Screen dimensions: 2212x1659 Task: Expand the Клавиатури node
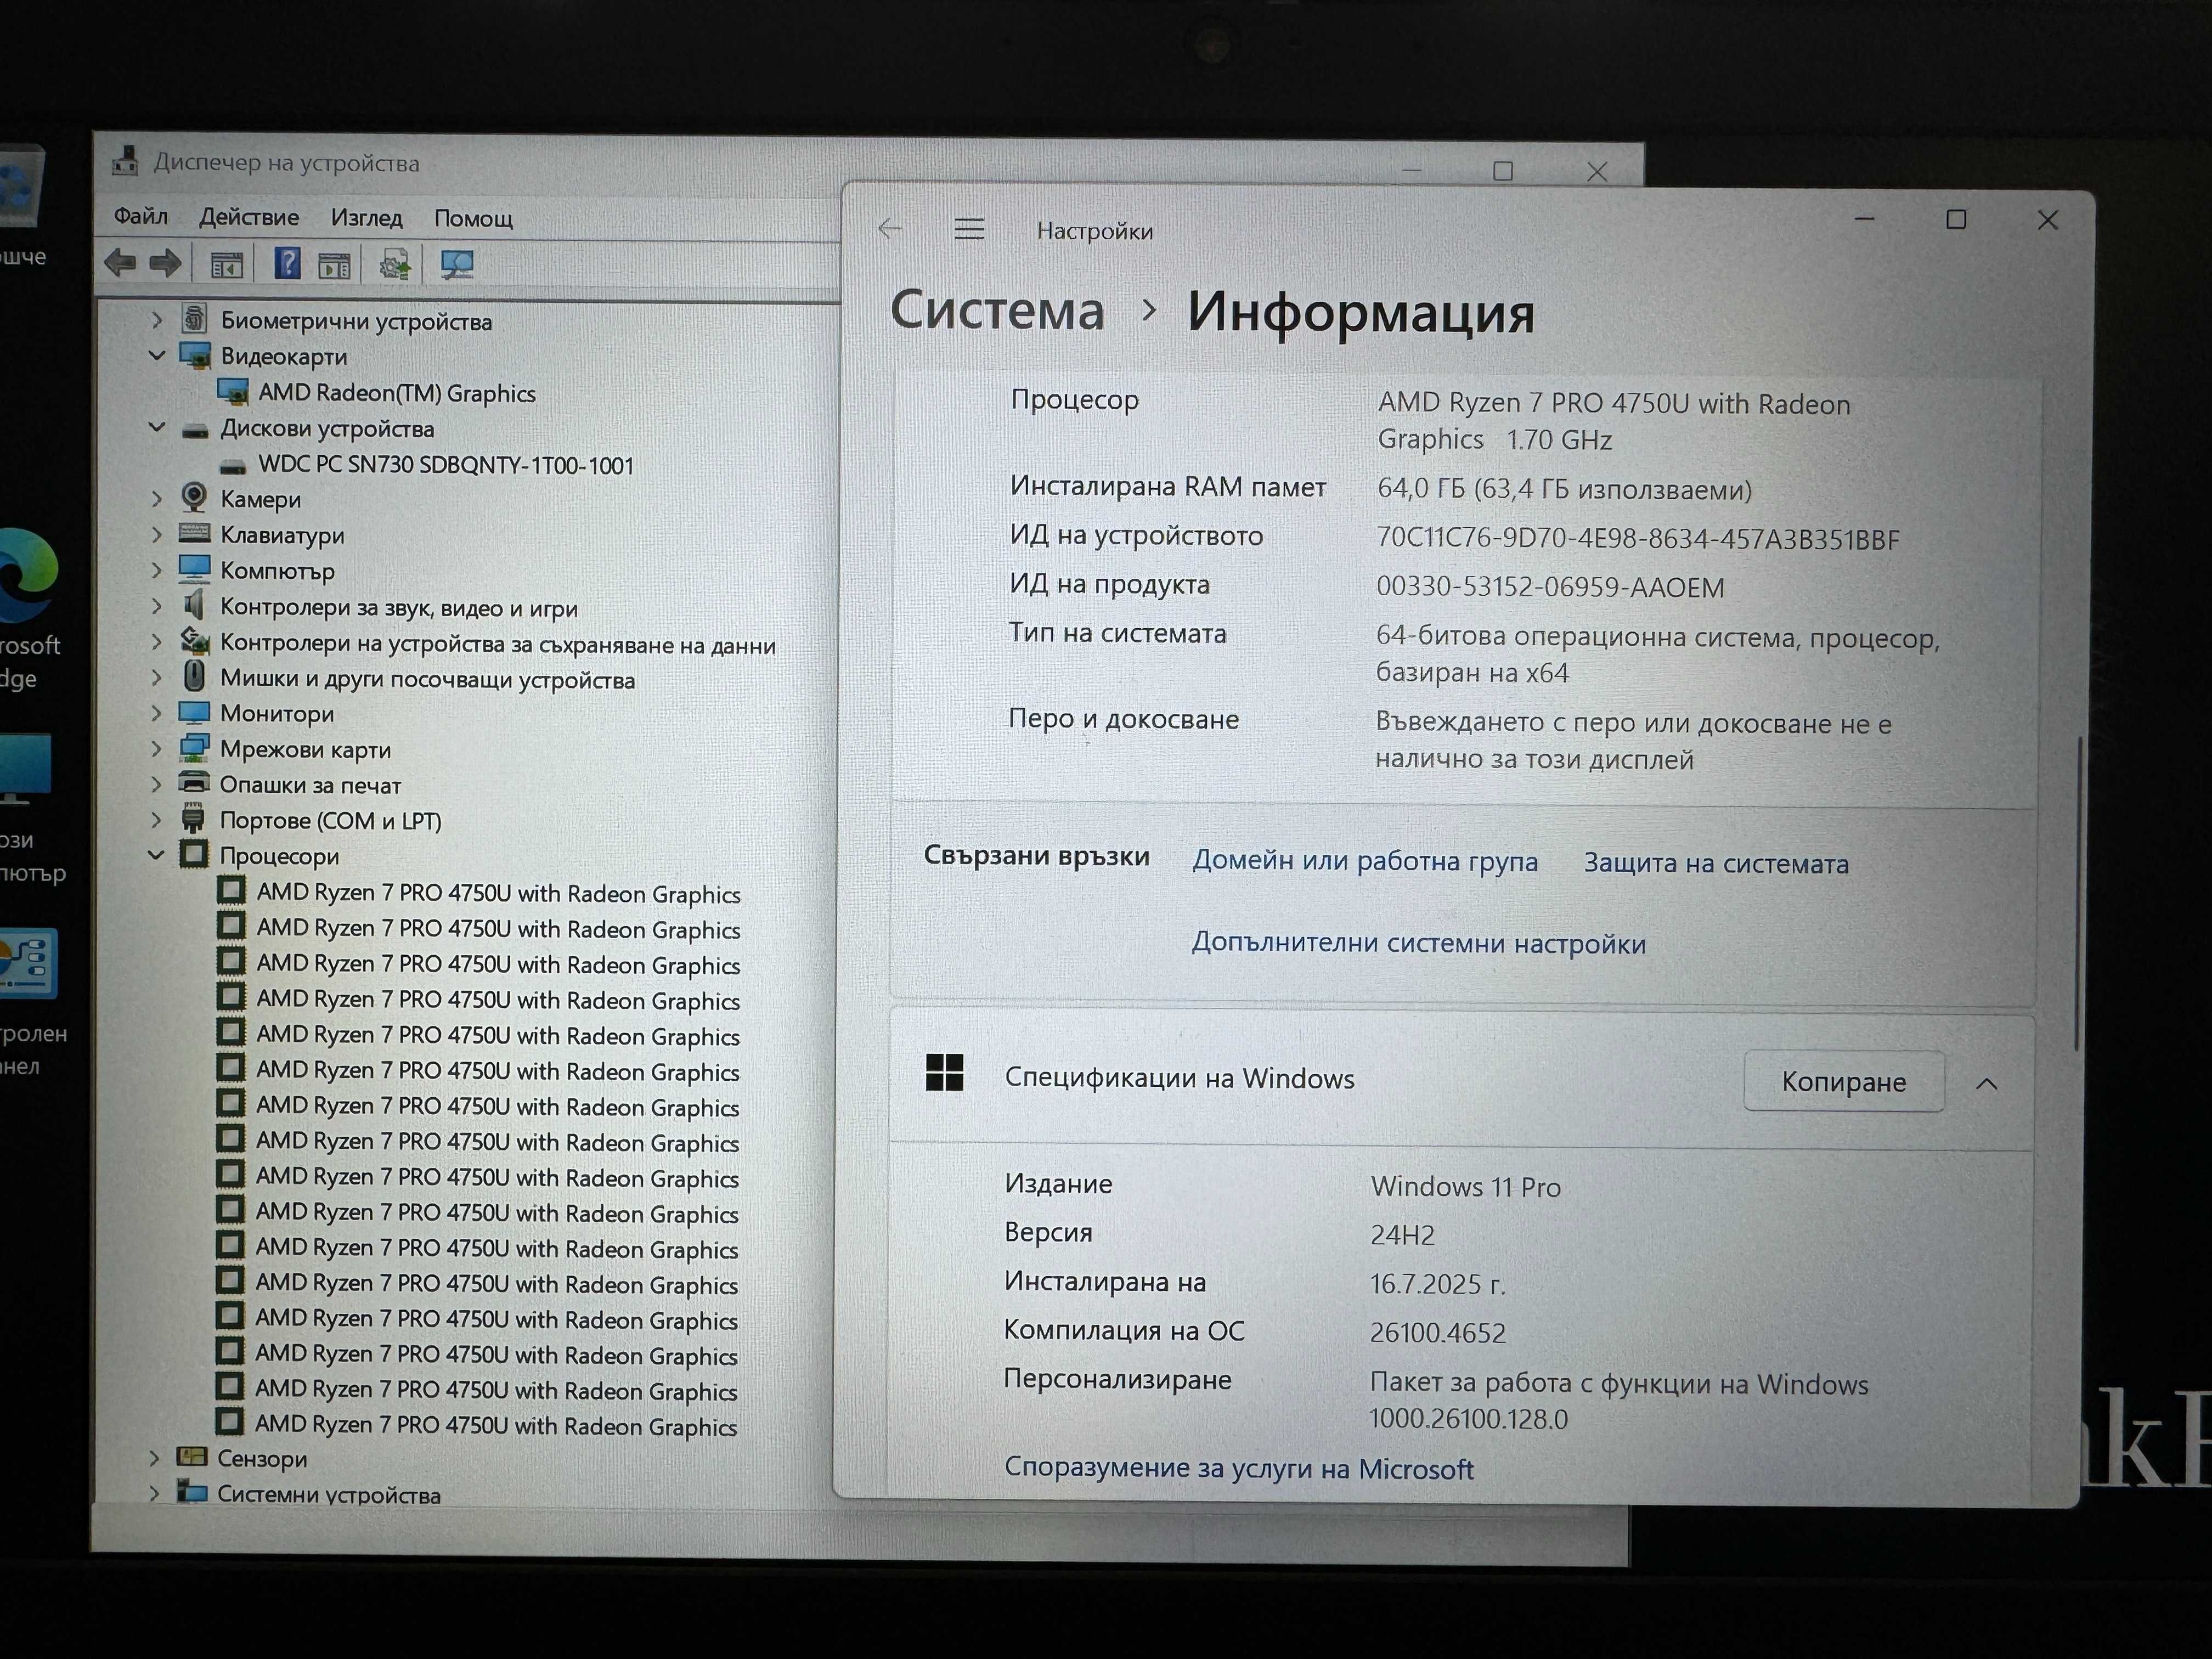click(157, 534)
